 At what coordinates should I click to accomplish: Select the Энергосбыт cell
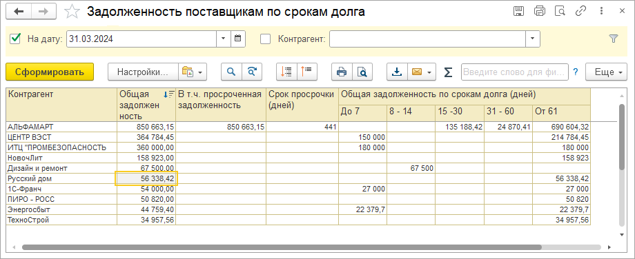61,209
